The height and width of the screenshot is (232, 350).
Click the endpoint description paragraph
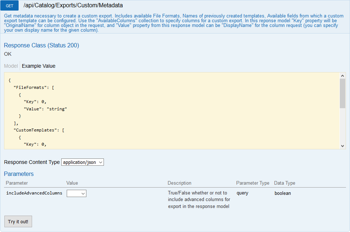pyautogui.click(x=174, y=23)
